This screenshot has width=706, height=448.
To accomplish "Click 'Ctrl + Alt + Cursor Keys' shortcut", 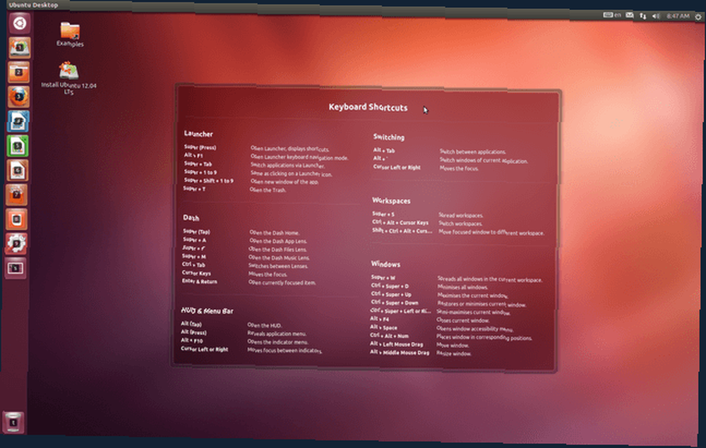I will pyautogui.click(x=400, y=222).
